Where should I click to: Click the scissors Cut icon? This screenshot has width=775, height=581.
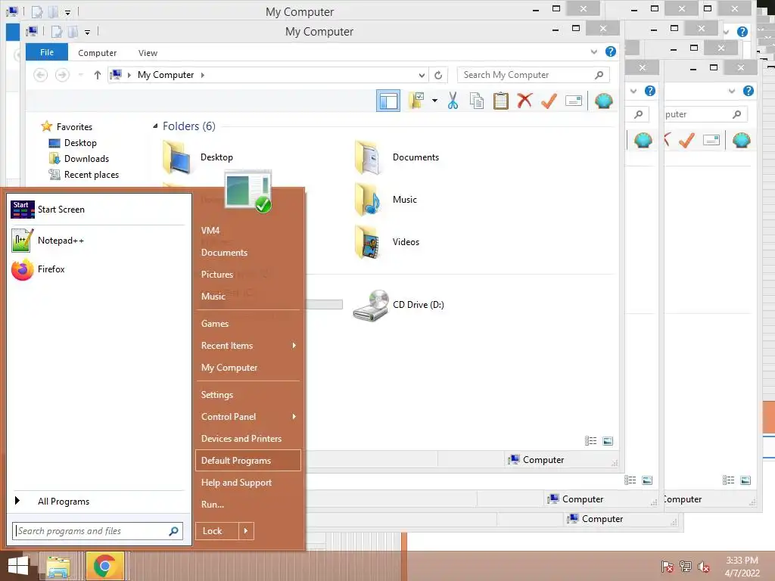pos(453,101)
